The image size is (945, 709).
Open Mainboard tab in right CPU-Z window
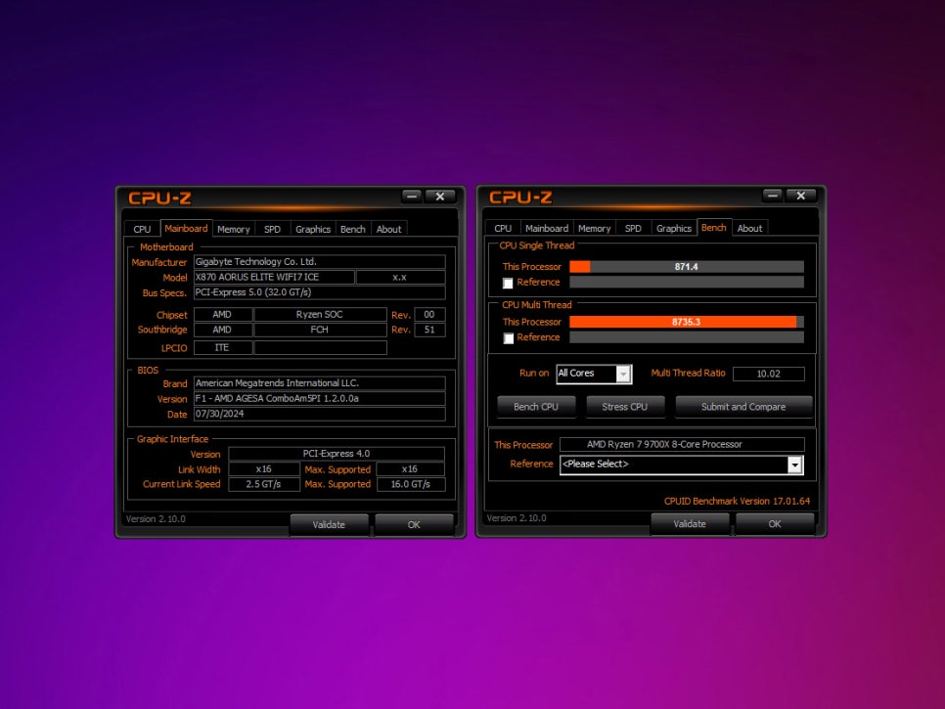[547, 228]
